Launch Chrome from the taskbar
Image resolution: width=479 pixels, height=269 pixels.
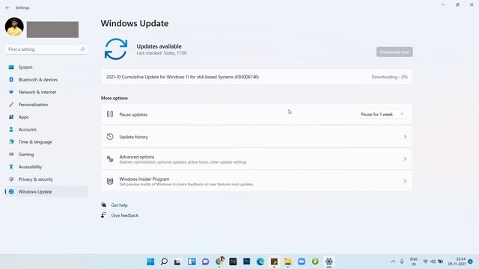click(x=219, y=261)
